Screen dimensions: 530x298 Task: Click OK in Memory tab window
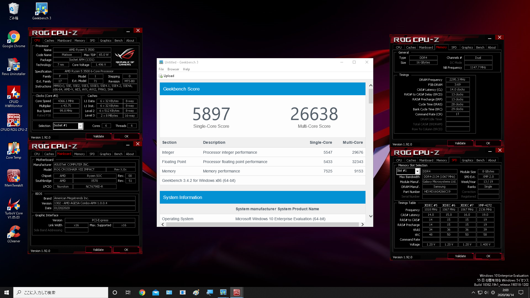click(488, 143)
